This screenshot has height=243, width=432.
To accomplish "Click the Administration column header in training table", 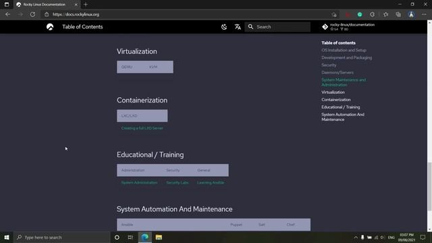I will click(133, 170).
